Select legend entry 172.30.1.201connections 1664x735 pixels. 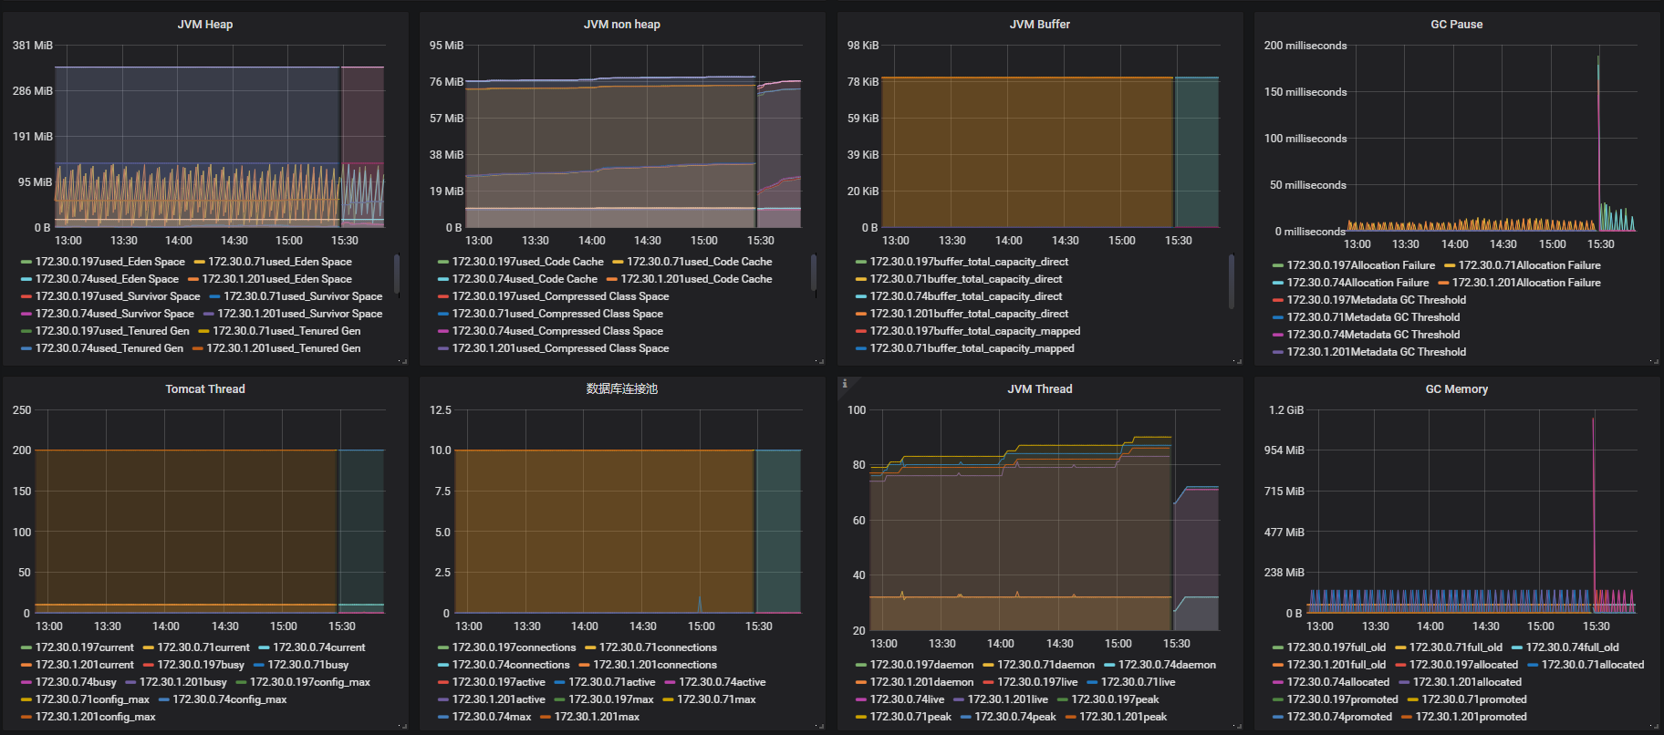coord(655,665)
